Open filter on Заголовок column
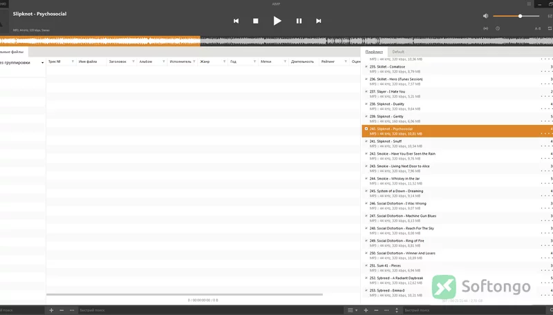 133,61
